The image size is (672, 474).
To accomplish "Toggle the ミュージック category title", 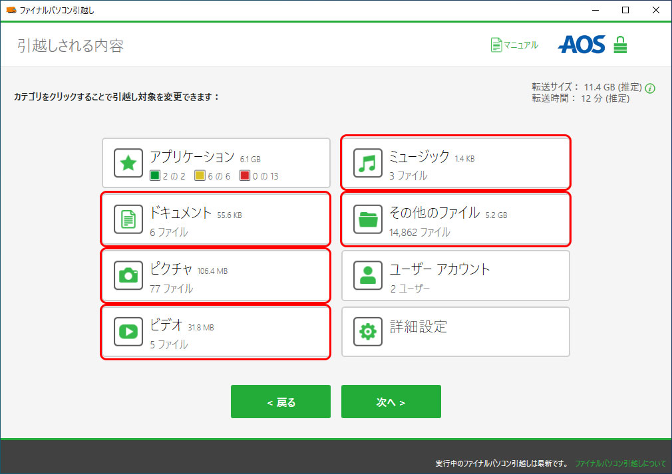I will (419, 156).
